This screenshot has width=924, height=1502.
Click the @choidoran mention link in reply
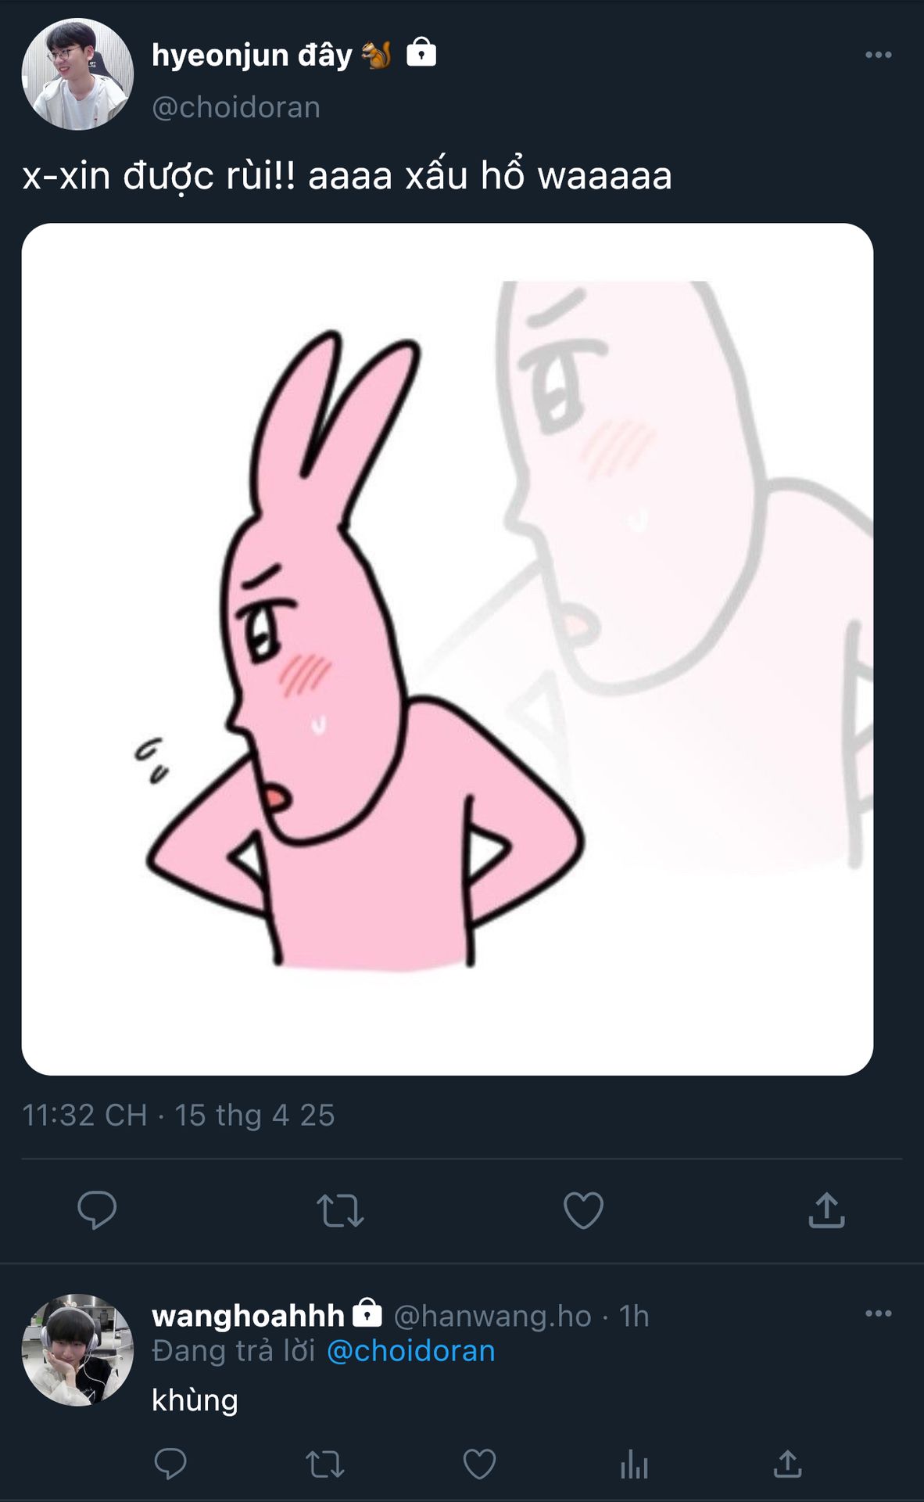tap(411, 1351)
